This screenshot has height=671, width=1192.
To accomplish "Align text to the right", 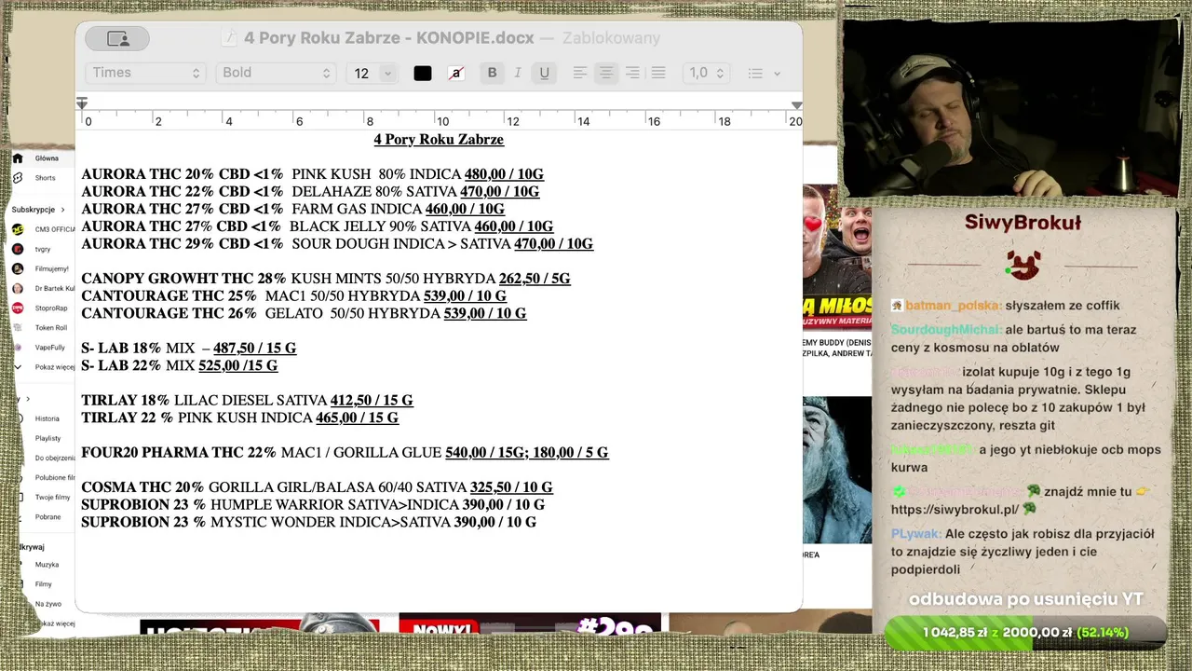I will 632,73.
